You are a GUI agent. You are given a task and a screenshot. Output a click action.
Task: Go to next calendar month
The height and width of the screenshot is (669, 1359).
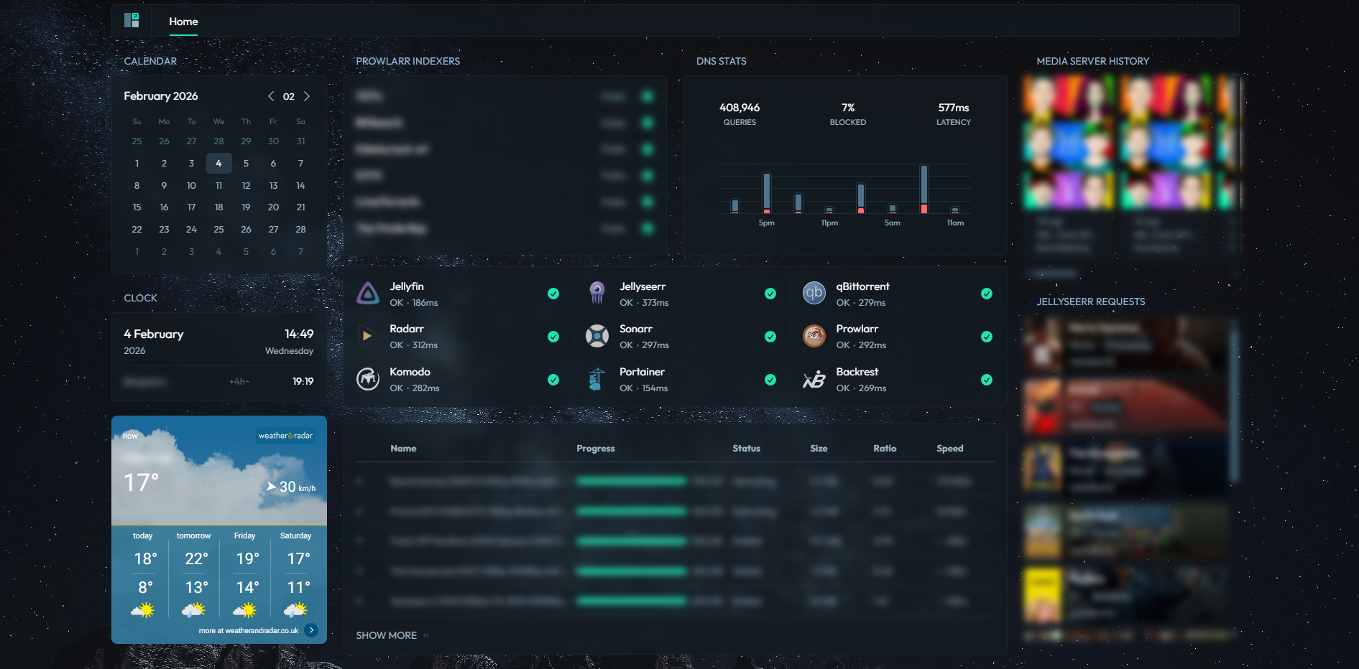(307, 96)
